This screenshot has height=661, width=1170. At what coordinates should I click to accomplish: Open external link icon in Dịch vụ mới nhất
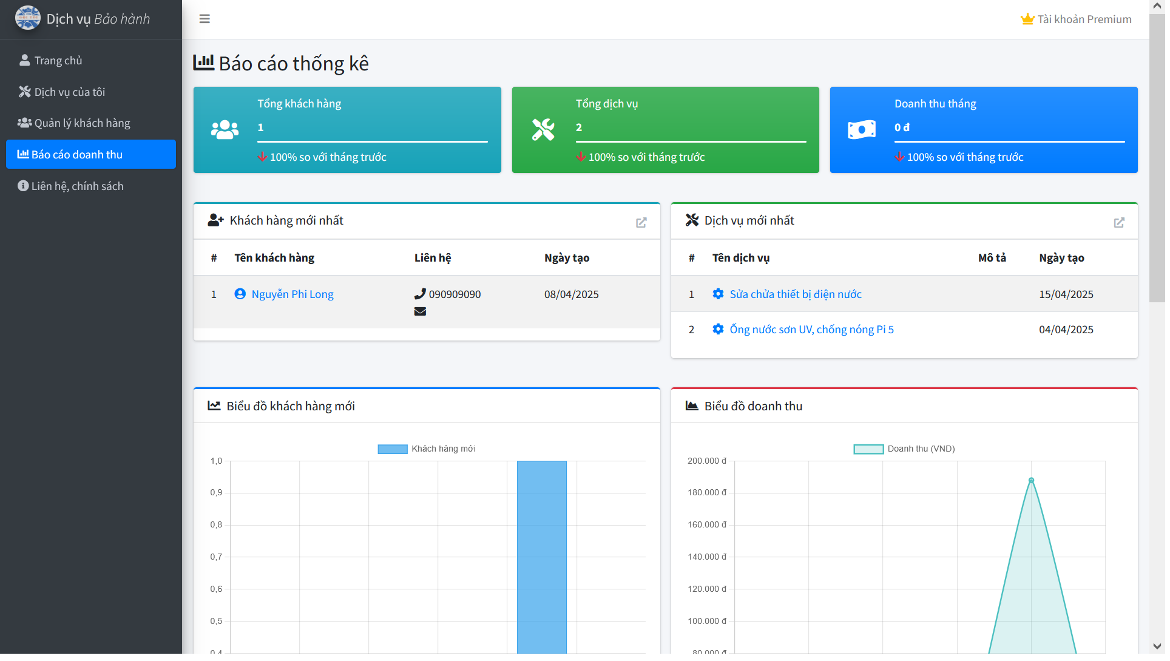tap(1118, 223)
